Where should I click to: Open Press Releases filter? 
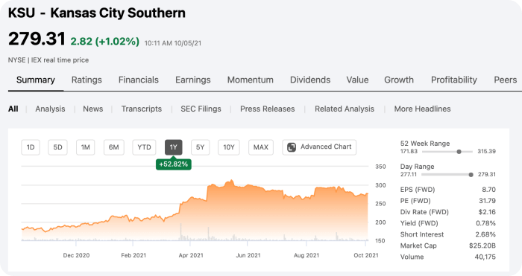coord(267,109)
